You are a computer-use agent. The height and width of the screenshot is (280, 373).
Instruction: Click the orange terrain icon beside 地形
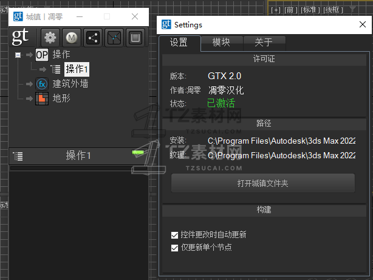point(42,99)
